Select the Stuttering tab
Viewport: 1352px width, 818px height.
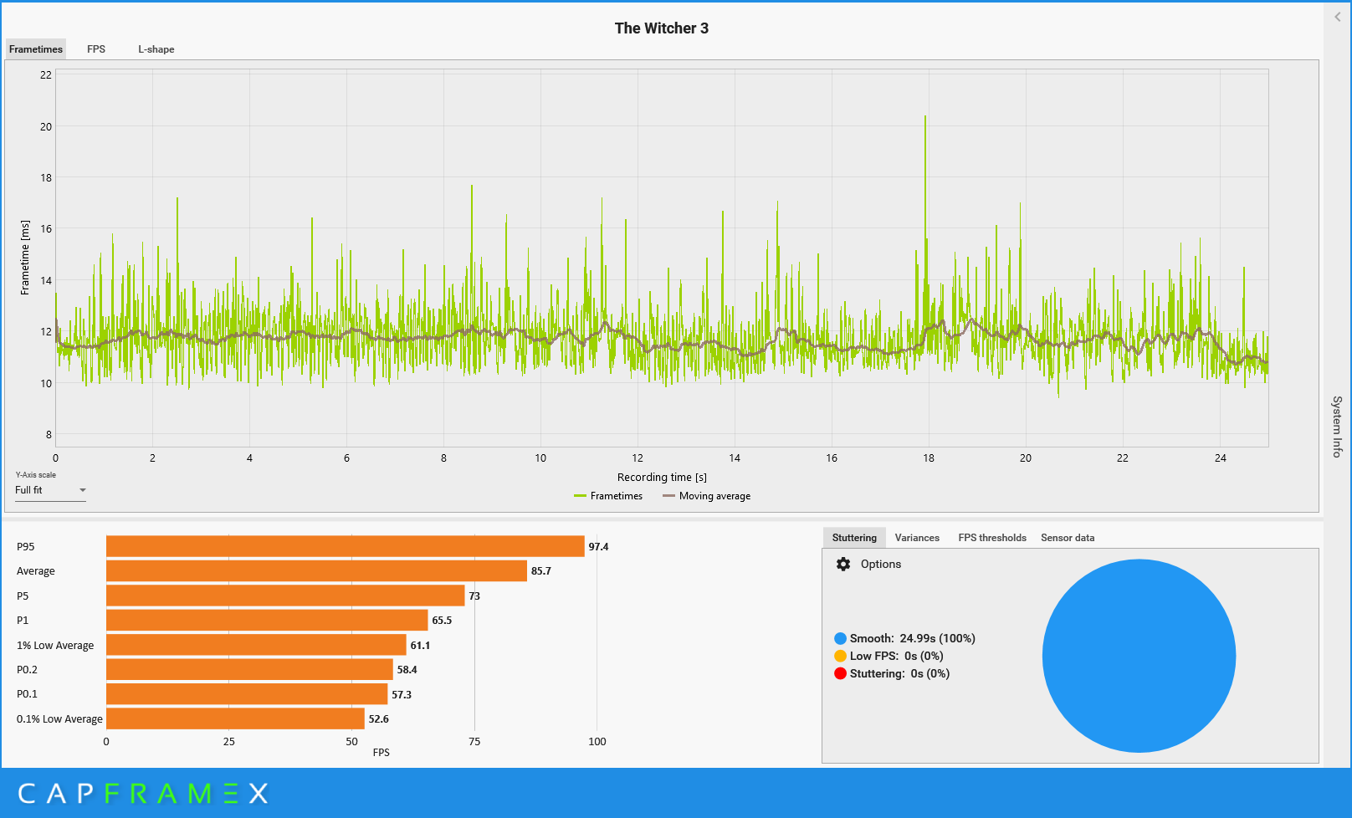tap(854, 538)
